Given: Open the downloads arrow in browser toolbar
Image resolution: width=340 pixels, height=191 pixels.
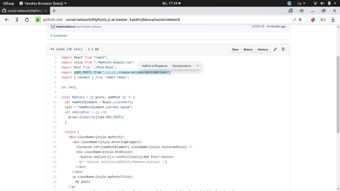Looking at the screenshot, I should point(333,20).
